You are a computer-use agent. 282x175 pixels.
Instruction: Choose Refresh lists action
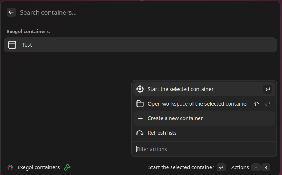pyautogui.click(x=204, y=133)
